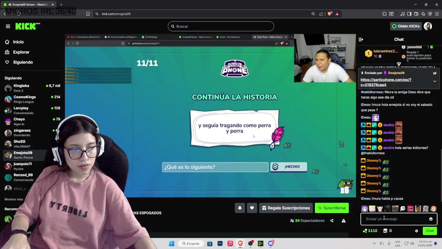Click the Buscar search field
Viewport: 442px width, 249px height.
[221, 26]
